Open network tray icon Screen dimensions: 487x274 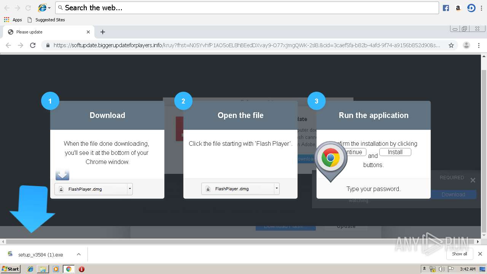point(433,269)
